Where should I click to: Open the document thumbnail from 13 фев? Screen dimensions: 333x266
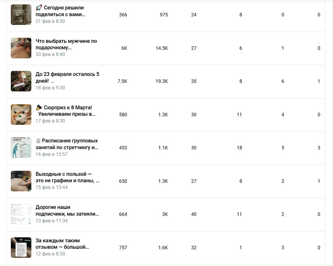21,214
